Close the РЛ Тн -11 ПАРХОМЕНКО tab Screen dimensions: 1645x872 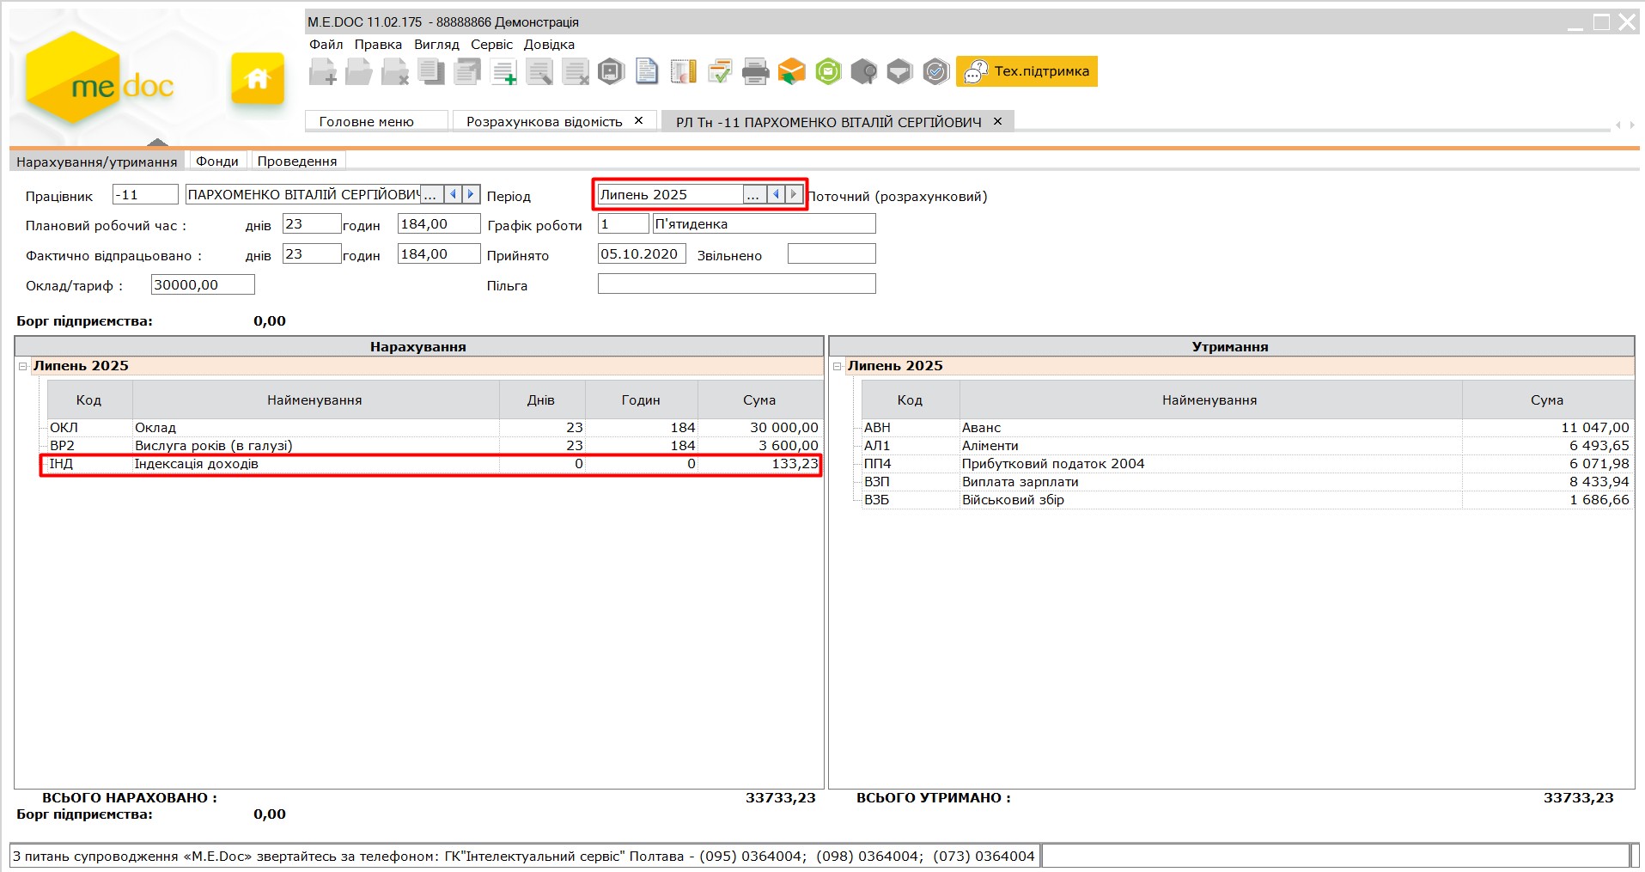[x=997, y=122]
